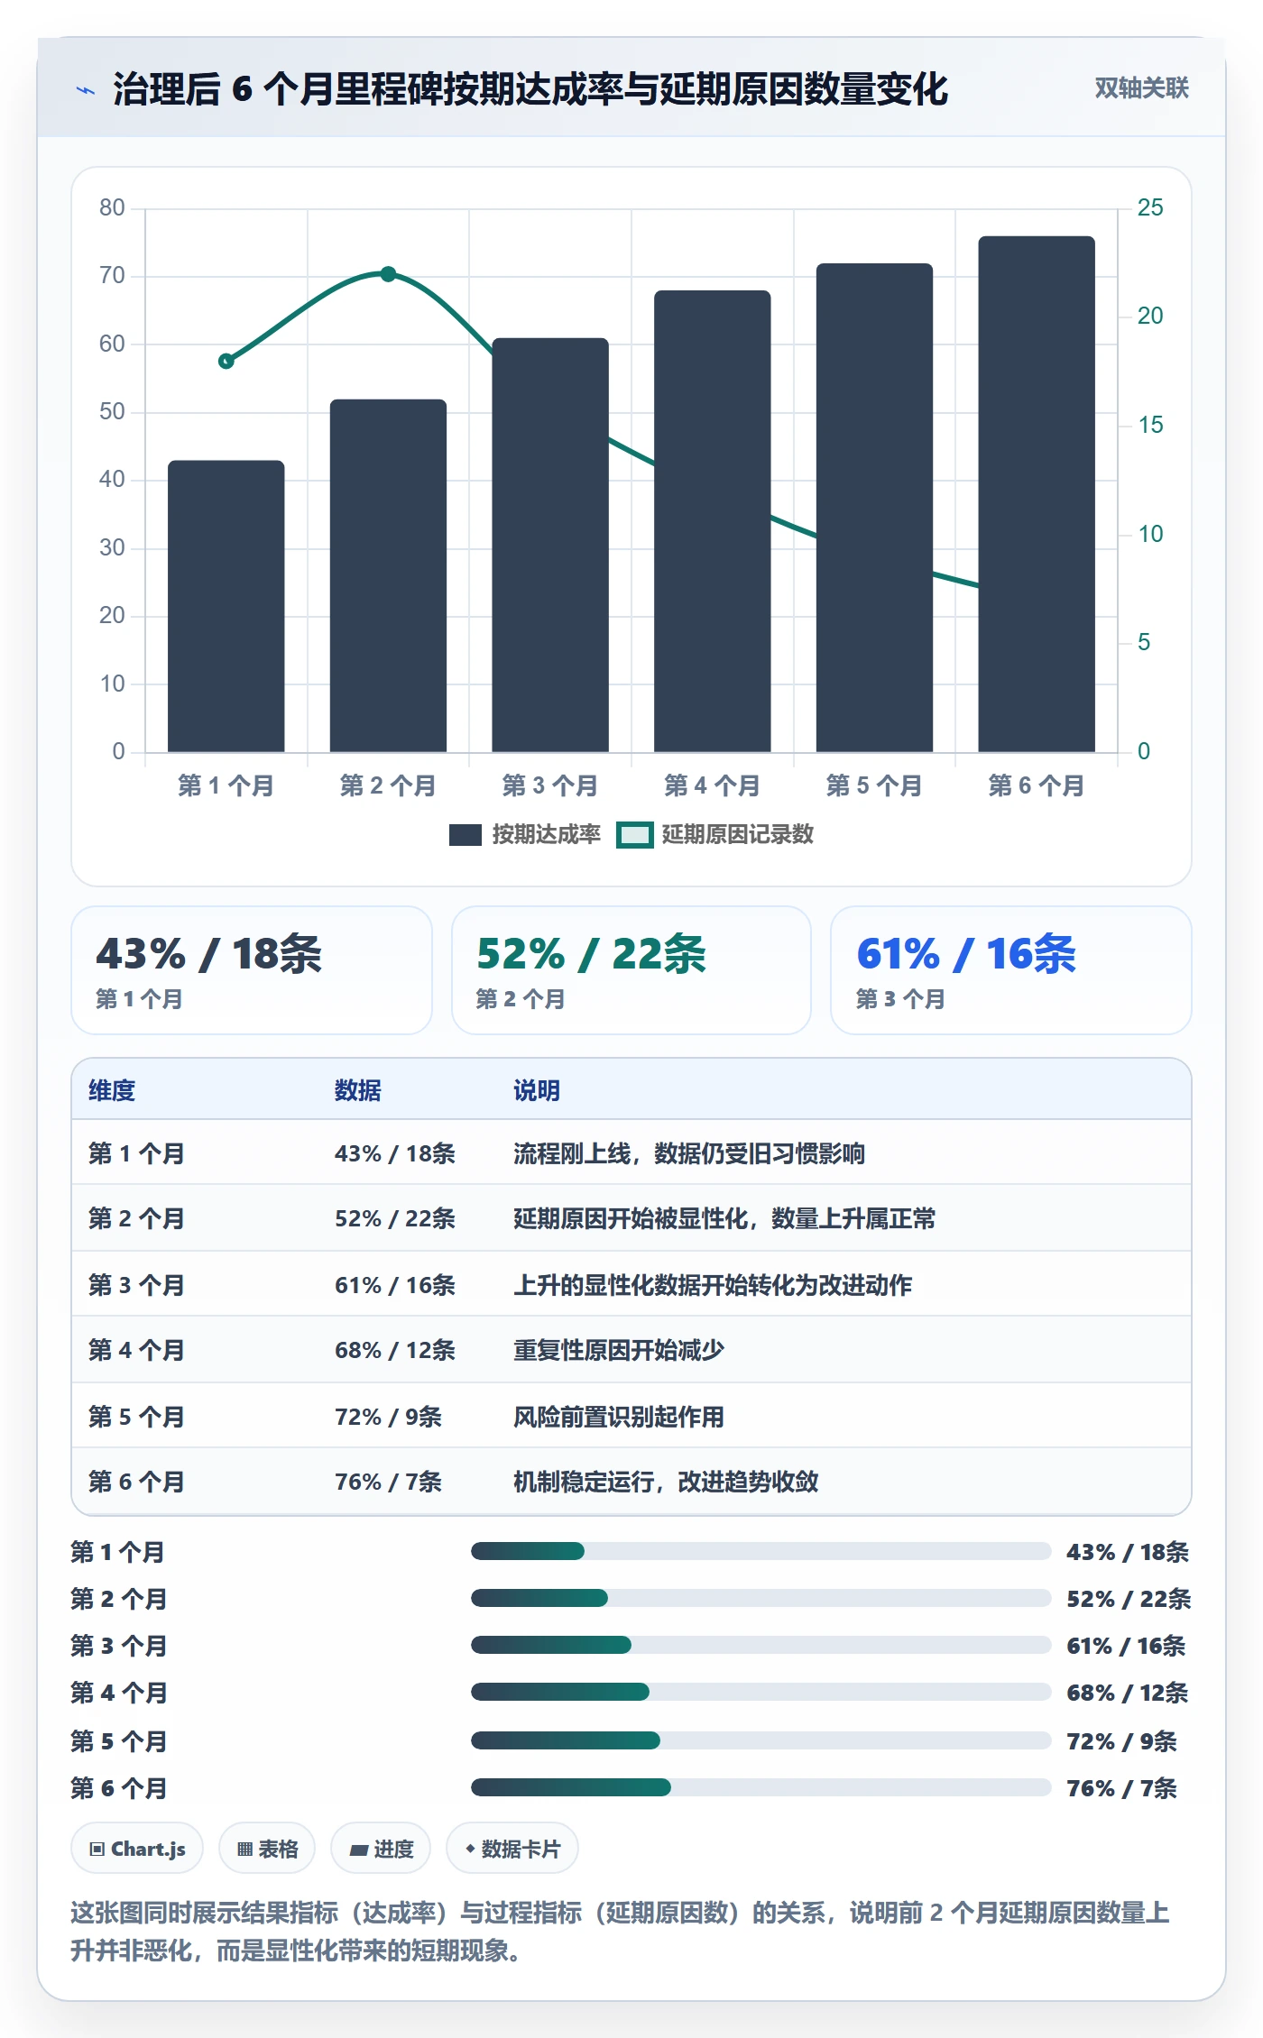1263x2038 pixels.
Task: Select table cell 52% / 22条
Action: 395,1219
